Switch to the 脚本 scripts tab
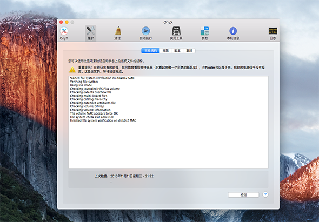This screenshot has width=319, height=222. 177,51
